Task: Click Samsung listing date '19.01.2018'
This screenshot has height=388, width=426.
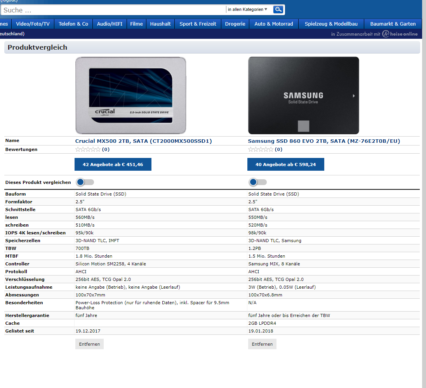Action: point(261,331)
